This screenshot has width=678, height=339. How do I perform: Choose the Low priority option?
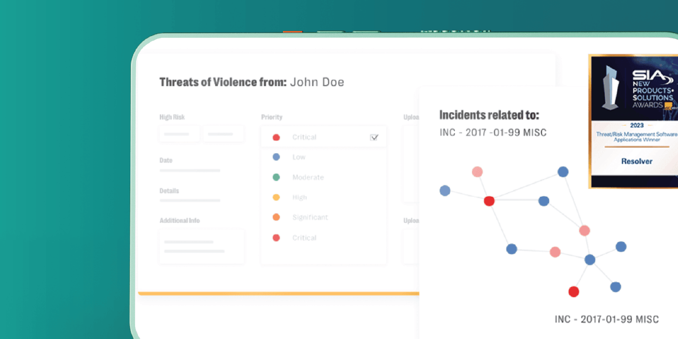(x=299, y=157)
